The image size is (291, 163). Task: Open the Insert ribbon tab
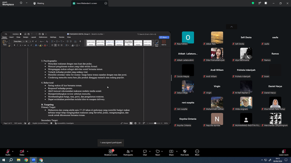pos(11,37)
